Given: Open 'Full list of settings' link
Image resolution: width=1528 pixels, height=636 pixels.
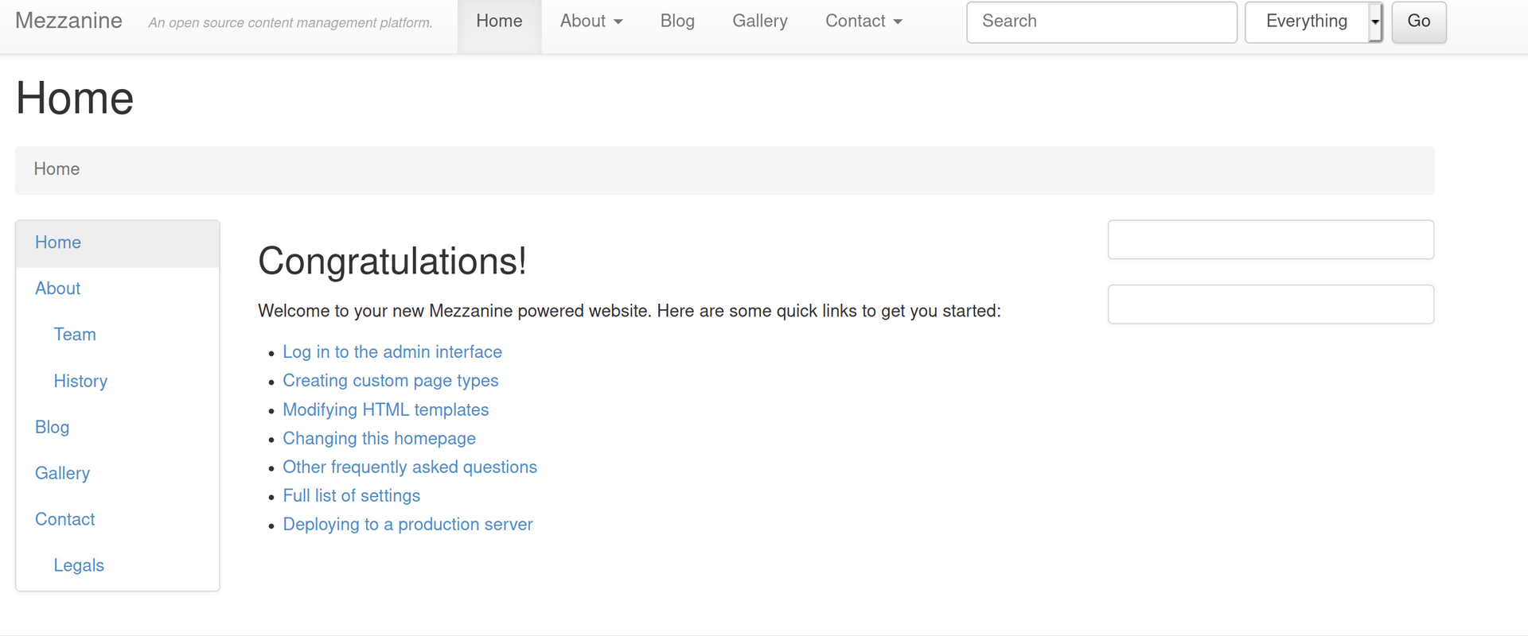Looking at the screenshot, I should (x=352, y=495).
